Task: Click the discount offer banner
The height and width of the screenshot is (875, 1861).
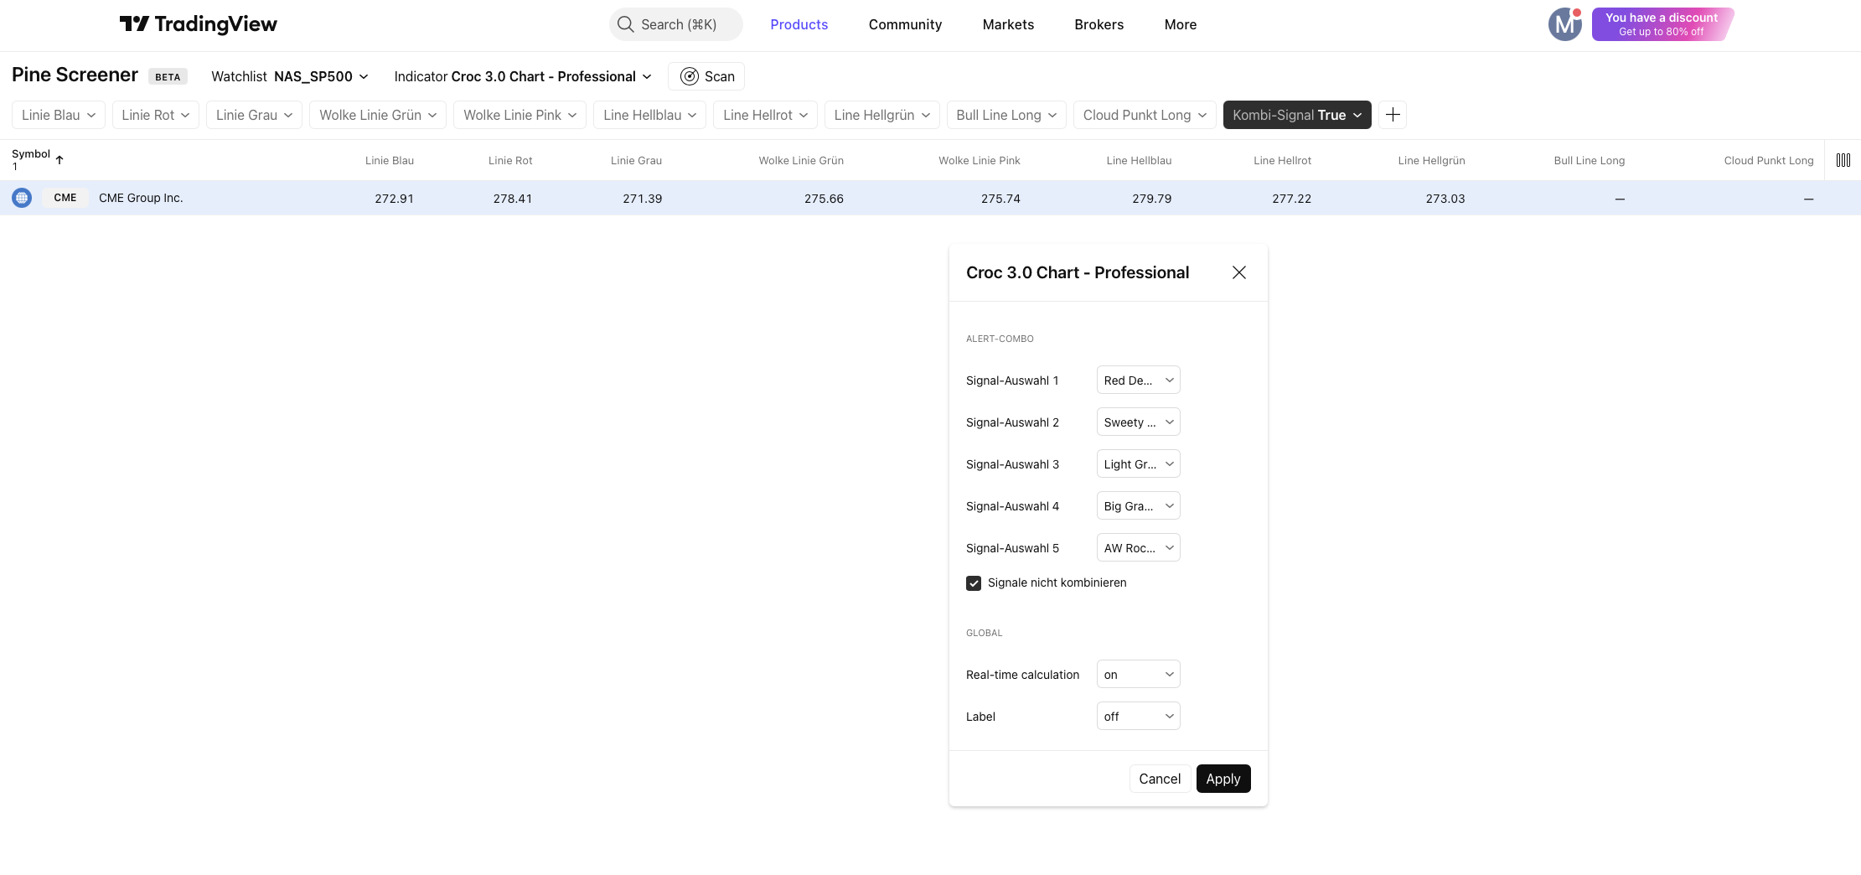Action: [x=1662, y=24]
